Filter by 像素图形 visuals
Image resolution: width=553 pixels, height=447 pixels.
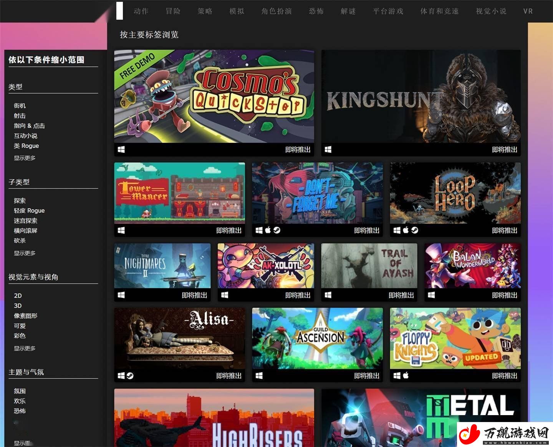(x=26, y=316)
